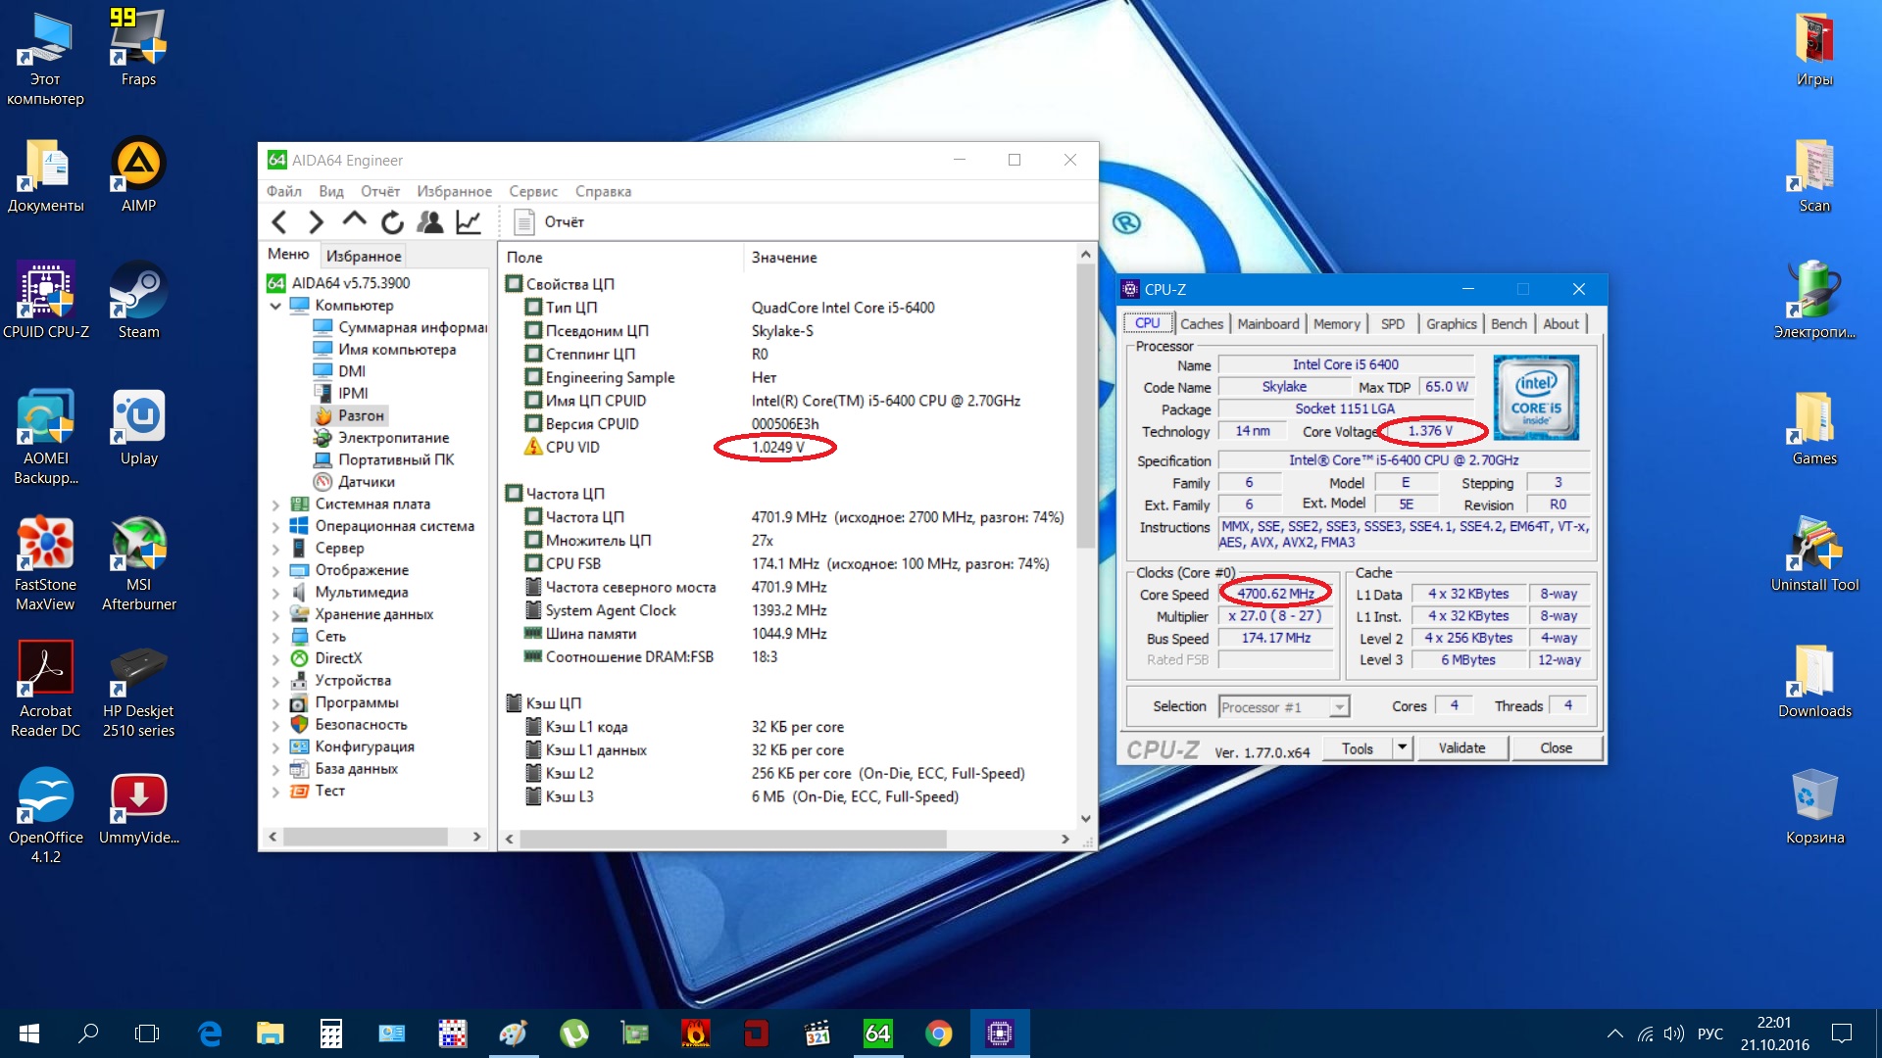Expand the Системная плата tree node
The height and width of the screenshot is (1058, 1882).
tap(275, 505)
